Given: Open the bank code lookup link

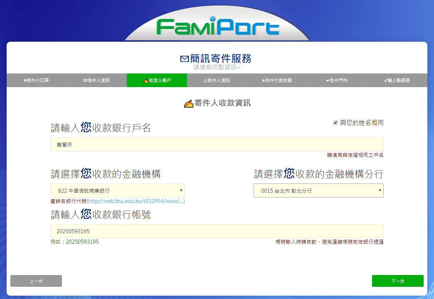Looking at the screenshot, I should point(136,201).
